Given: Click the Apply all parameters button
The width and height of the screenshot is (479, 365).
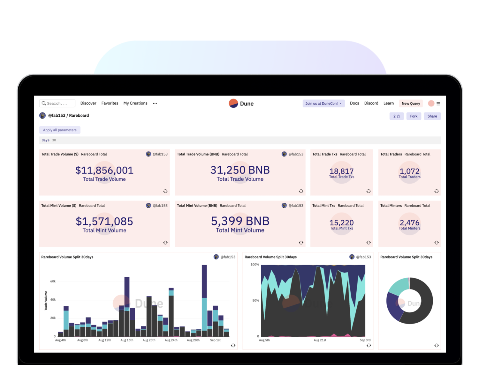Looking at the screenshot, I should coord(60,130).
